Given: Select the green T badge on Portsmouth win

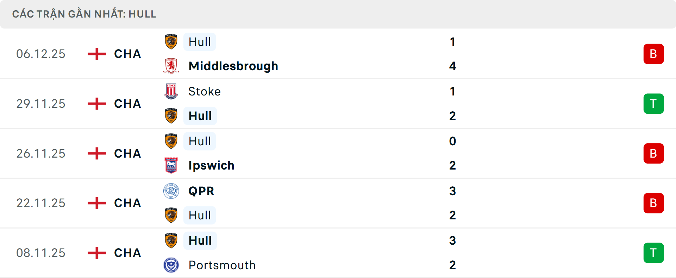Looking at the screenshot, I should click(x=653, y=253).
